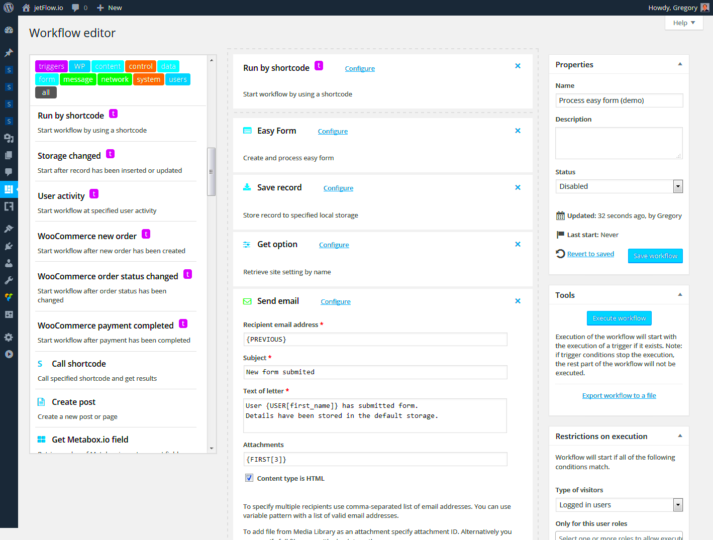The width and height of the screenshot is (713, 540).
Task: Filter steps by message tag
Action: [78, 79]
